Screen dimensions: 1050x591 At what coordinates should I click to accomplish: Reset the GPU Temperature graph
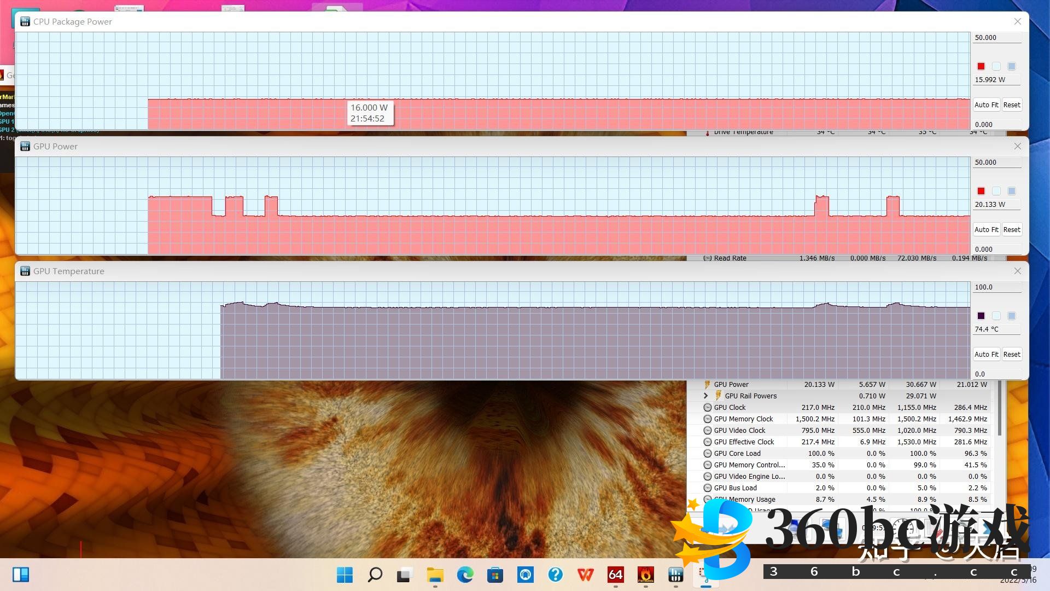tap(1011, 355)
